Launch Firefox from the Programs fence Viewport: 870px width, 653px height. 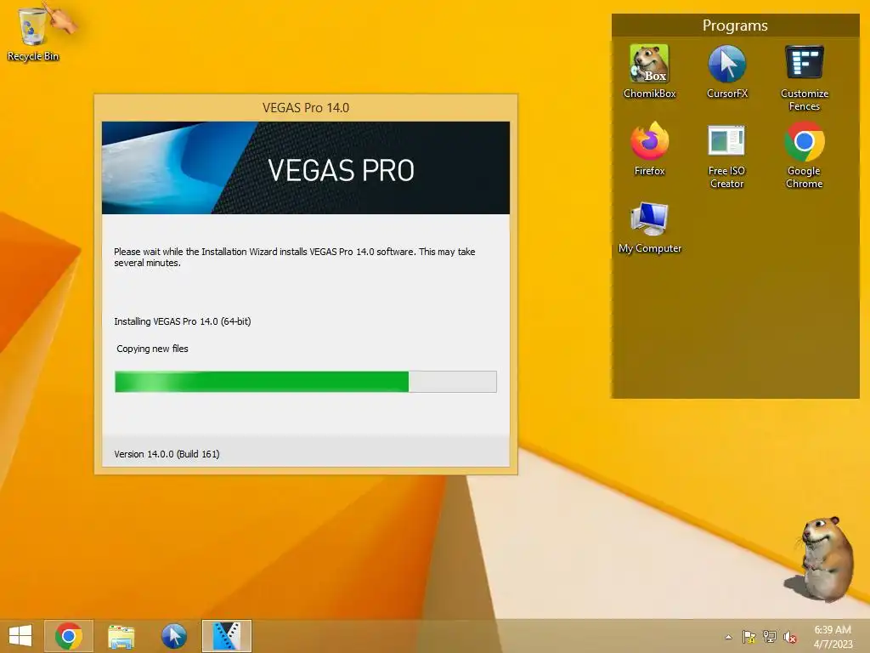point(649,150)
